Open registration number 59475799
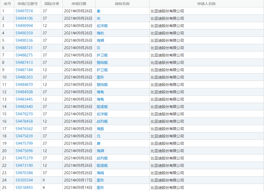The height and width of the screenshot is (191, 264). (x=24, y=143)
